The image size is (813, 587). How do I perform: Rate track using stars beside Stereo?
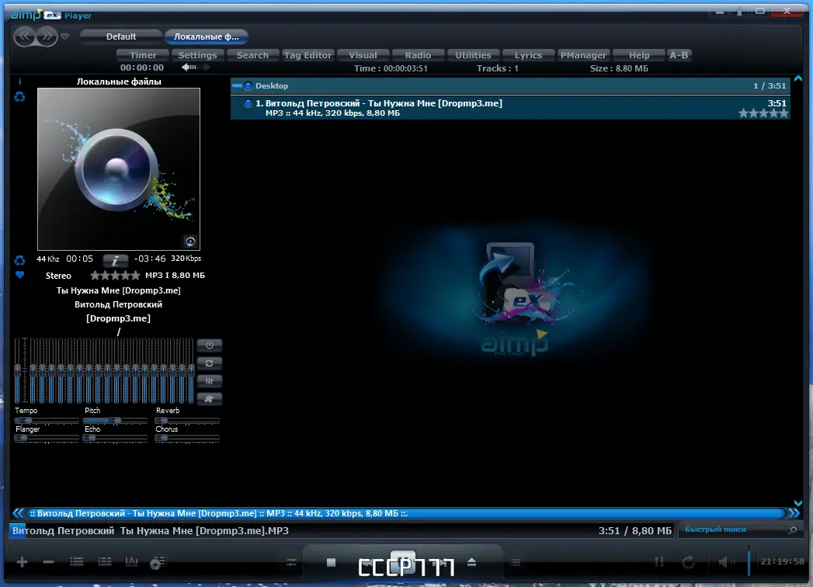tap(115, 275)
